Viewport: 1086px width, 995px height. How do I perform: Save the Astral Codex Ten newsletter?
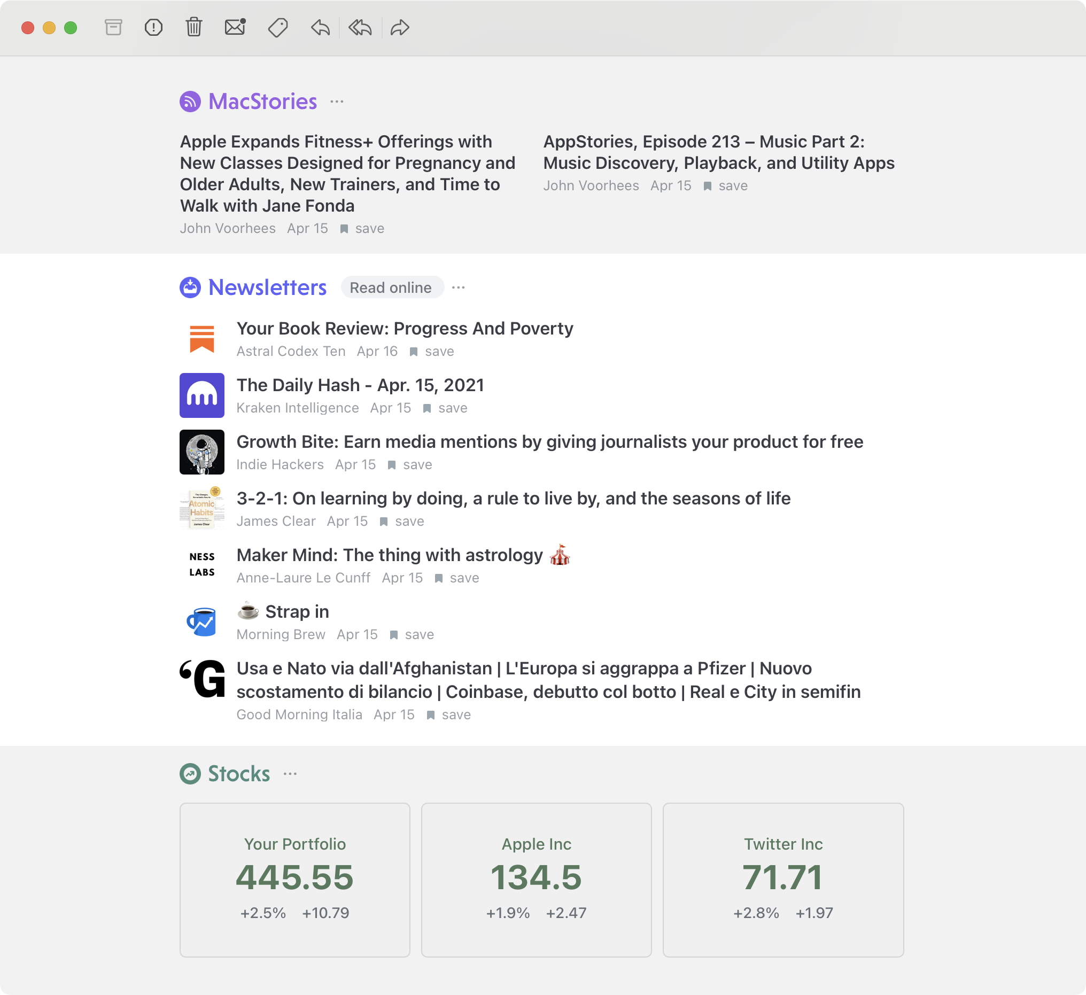[x=432, y=351]
